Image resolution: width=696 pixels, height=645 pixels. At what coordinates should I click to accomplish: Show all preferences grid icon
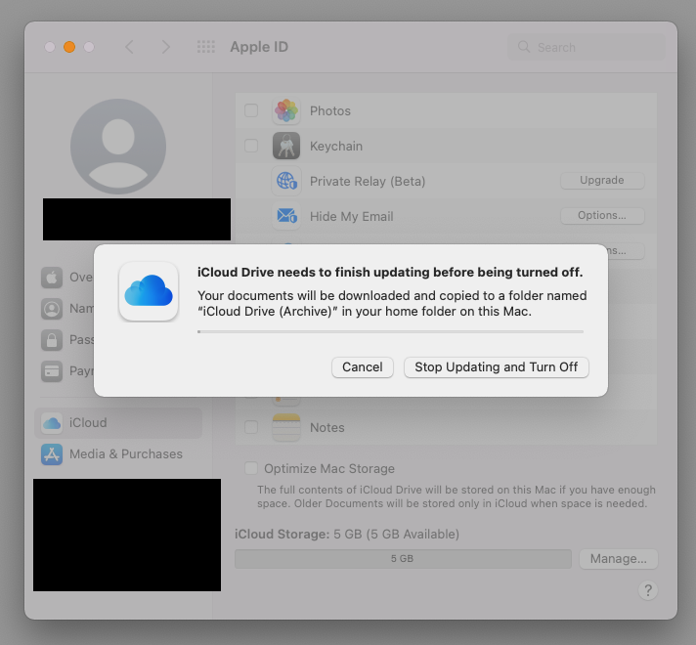coord(206,47)
